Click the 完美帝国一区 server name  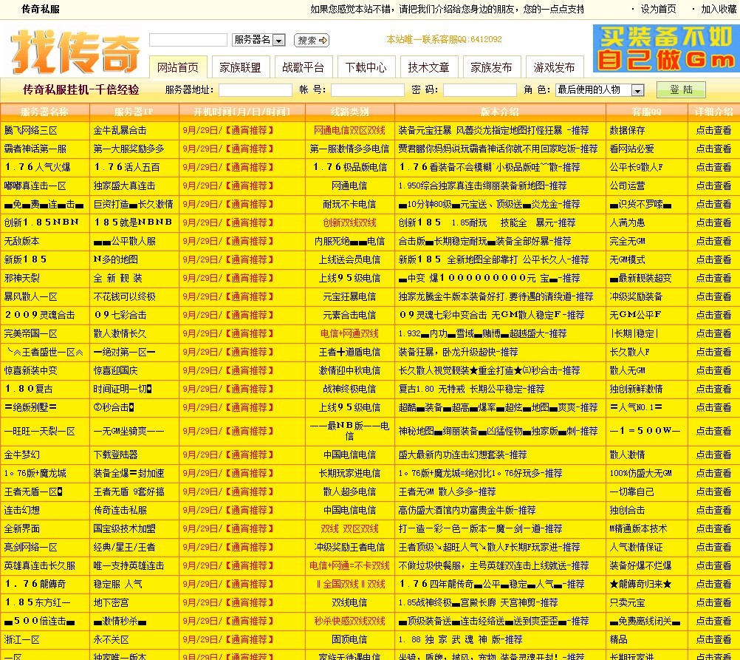pos(31,333)
